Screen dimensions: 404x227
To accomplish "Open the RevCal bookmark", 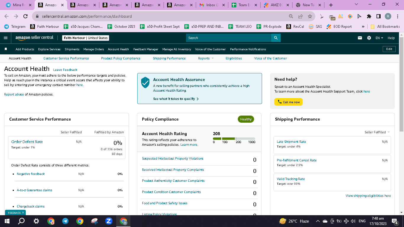I will pyautogui.click(x=295, y=27).
